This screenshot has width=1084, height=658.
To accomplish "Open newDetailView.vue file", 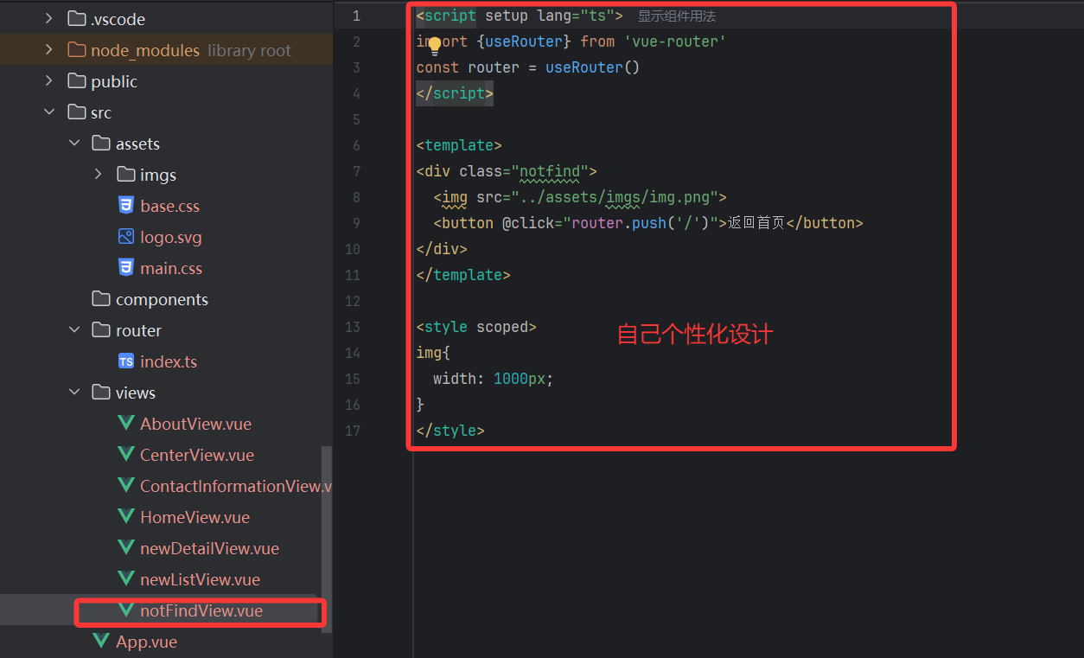I will click(210, 548).
